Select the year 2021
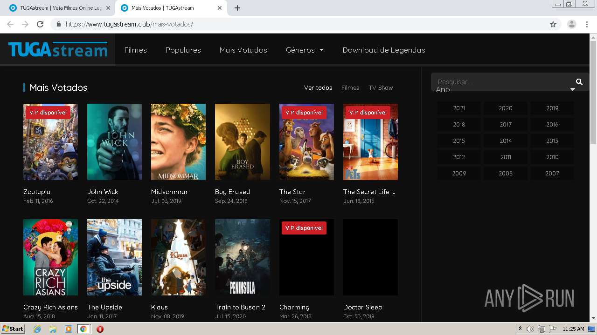 coord(459,108)
